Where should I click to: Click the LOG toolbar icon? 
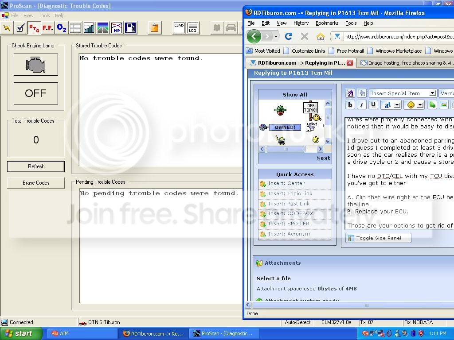point(192,28)
